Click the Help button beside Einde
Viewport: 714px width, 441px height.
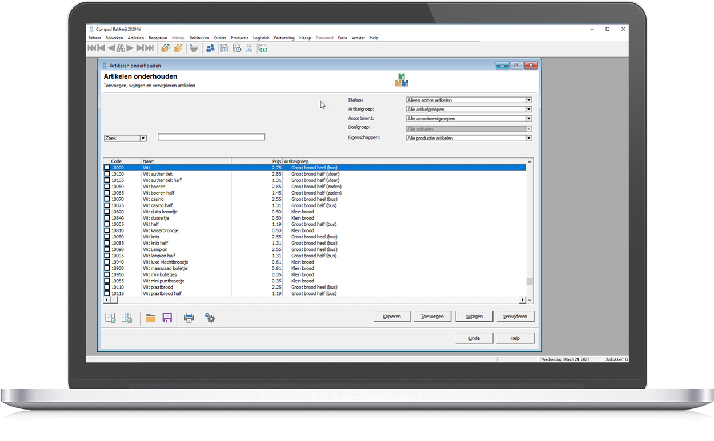pos(515,338)
